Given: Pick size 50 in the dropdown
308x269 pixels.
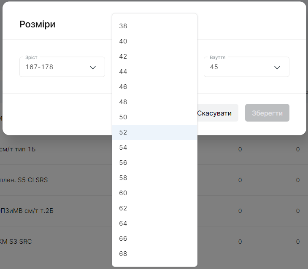Looking at the screenshot, I should (154, 117).
